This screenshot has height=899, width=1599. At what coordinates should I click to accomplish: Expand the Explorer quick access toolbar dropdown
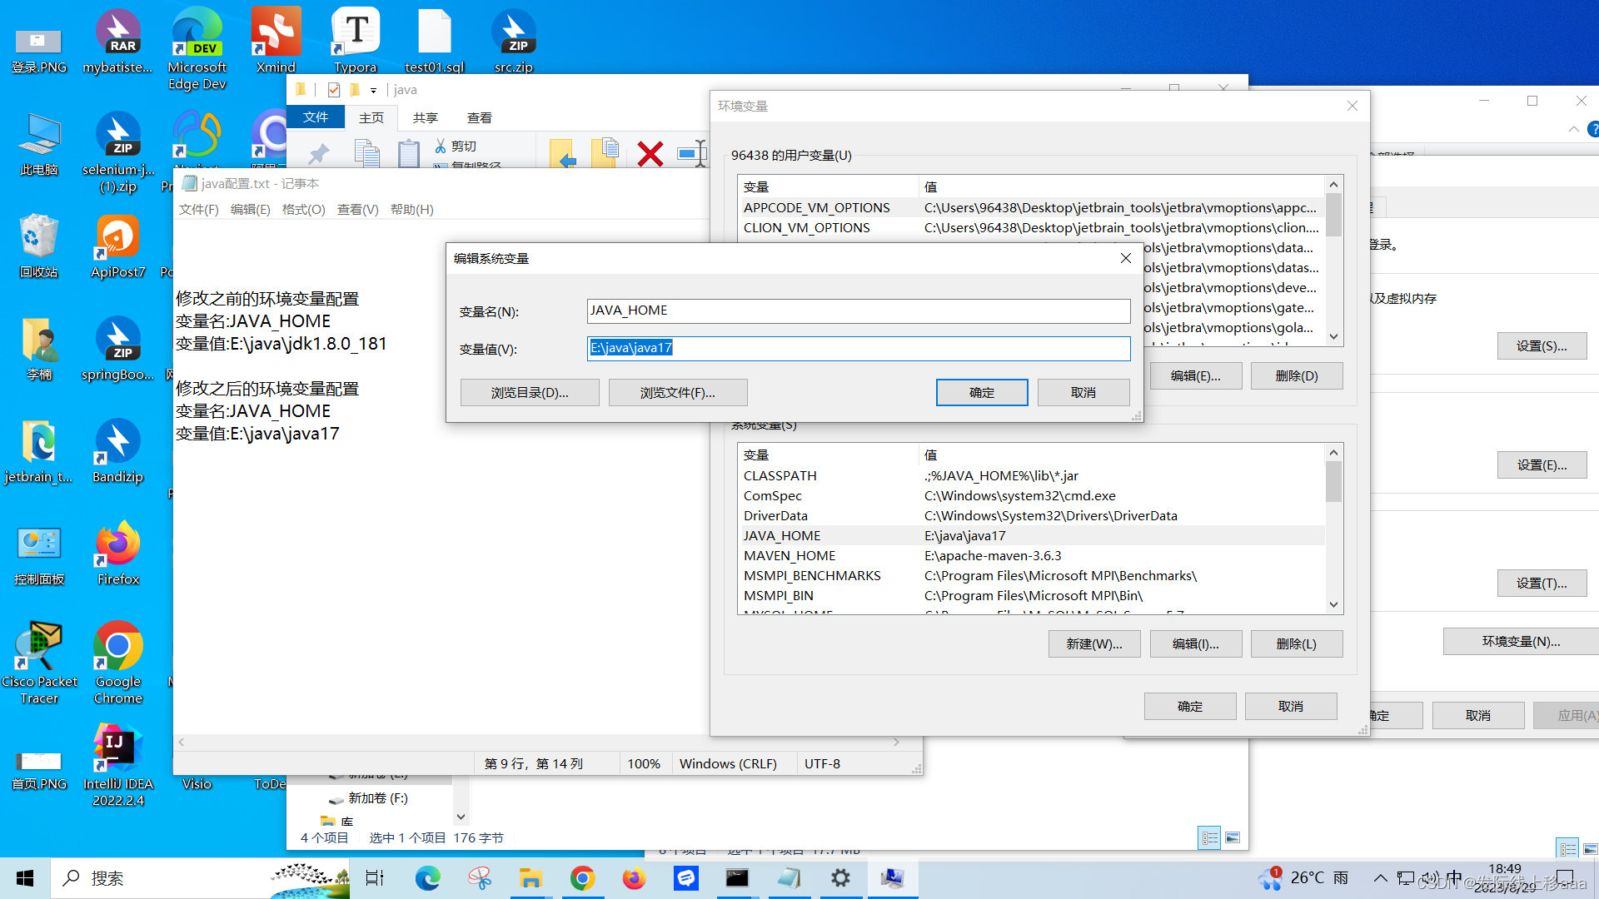pyautogui.click(x=374, y=90)
